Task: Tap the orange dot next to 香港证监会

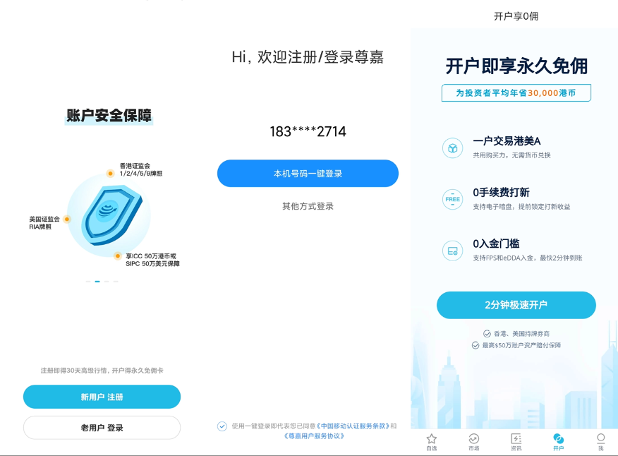Action: pyautogui.click(x=110, y=174)
